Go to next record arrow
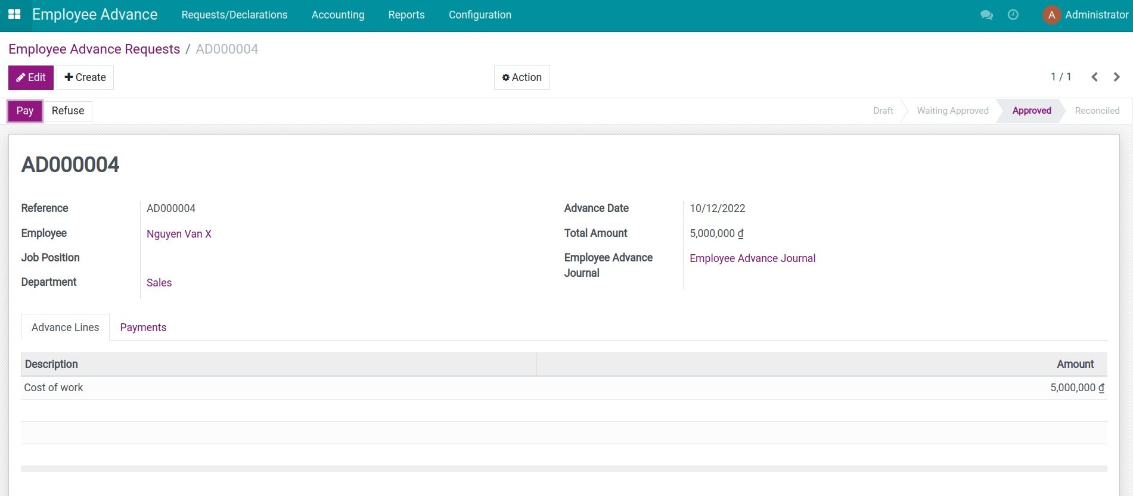 coord(1116,77)
